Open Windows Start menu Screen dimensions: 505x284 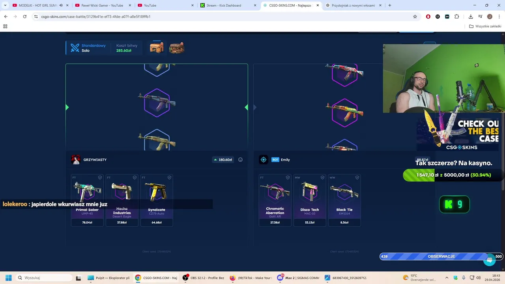click(x=8, y=278)
